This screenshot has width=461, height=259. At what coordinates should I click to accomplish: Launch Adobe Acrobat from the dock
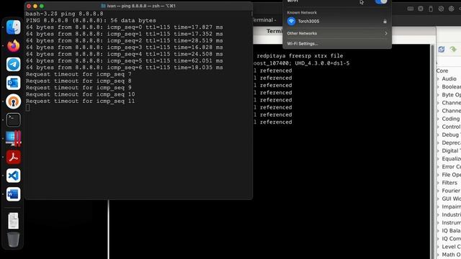pos(13,157)
